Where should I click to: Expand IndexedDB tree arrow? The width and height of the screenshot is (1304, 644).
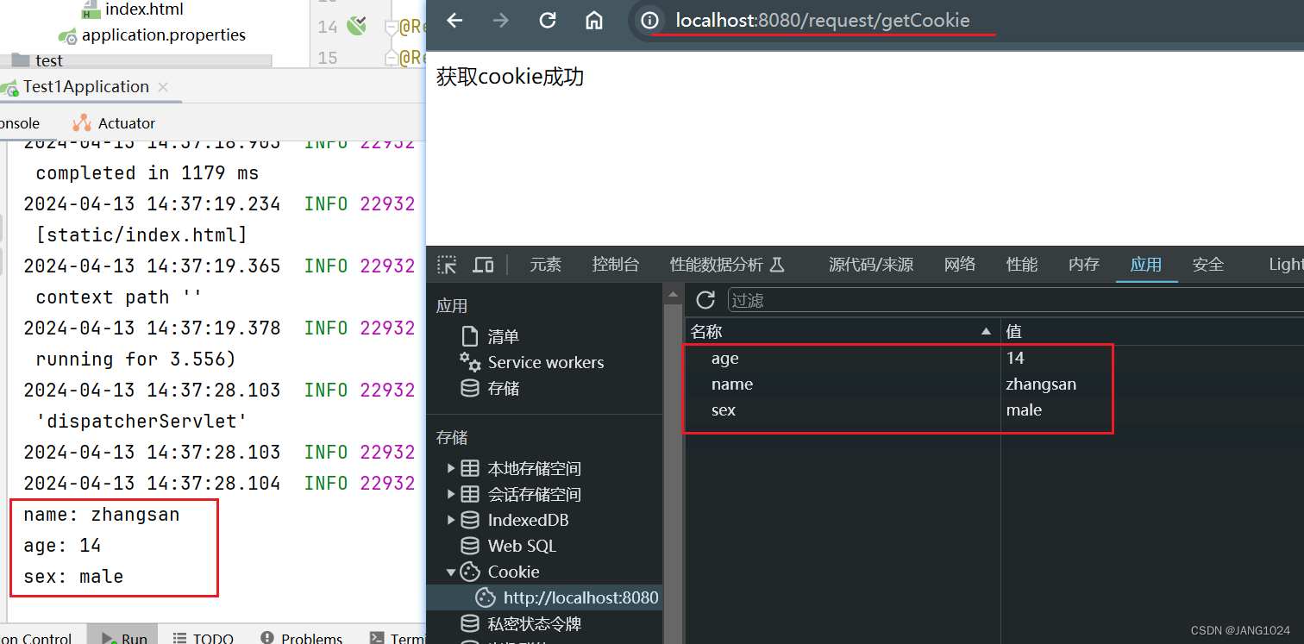[x=450, y=520]
